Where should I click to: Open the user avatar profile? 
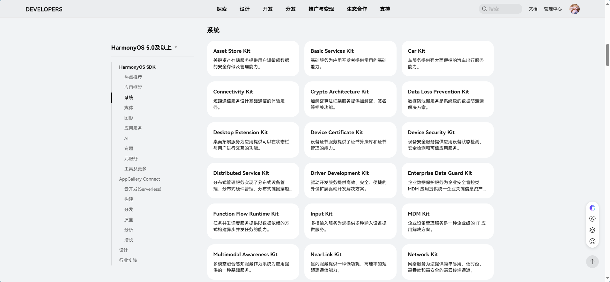pyautogui.click(x=574, y=9)
